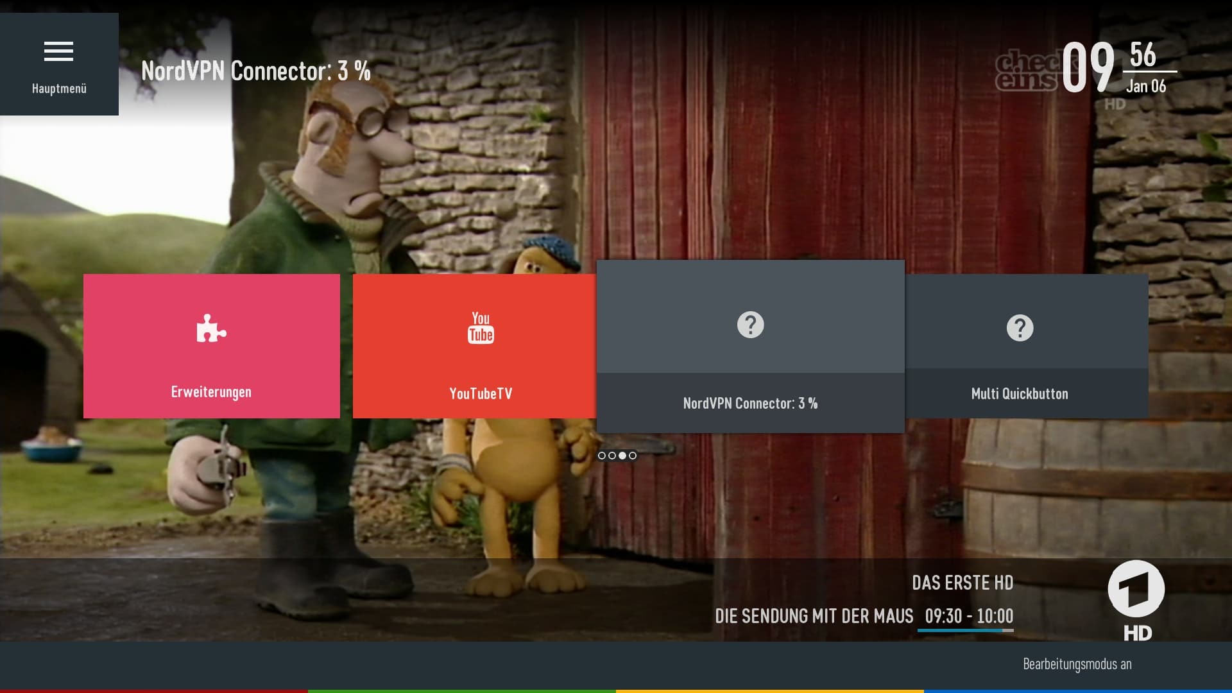Click the yellow color key bar
The width and height of the screenshot is (1232, 693).
click(x=770, y=691)
